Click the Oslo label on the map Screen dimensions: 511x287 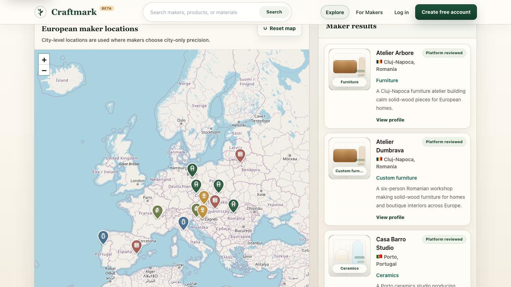pyautogui.click(x=181, y=120)
